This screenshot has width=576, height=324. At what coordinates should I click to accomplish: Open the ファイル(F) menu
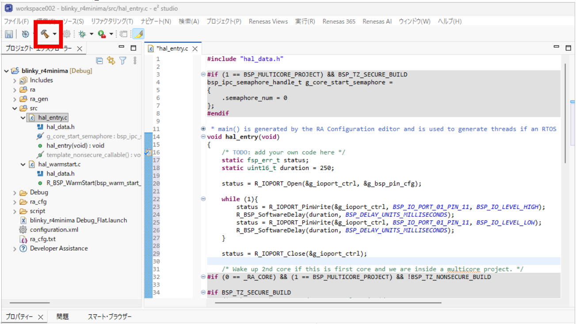[16, 21]
